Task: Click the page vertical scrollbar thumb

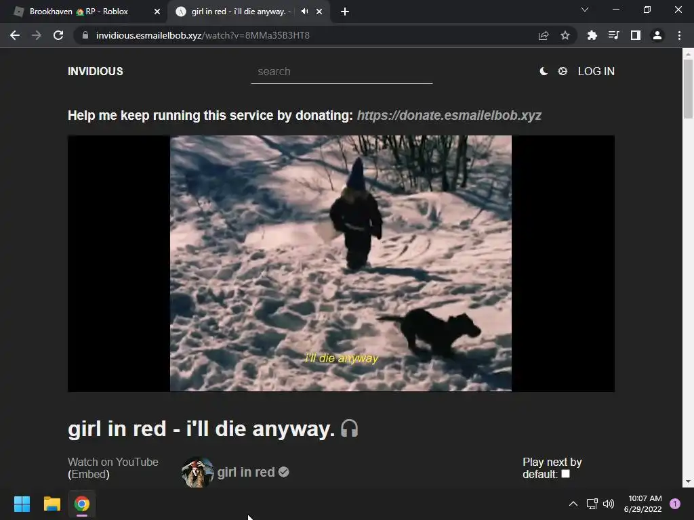Action: coord(688,89)
